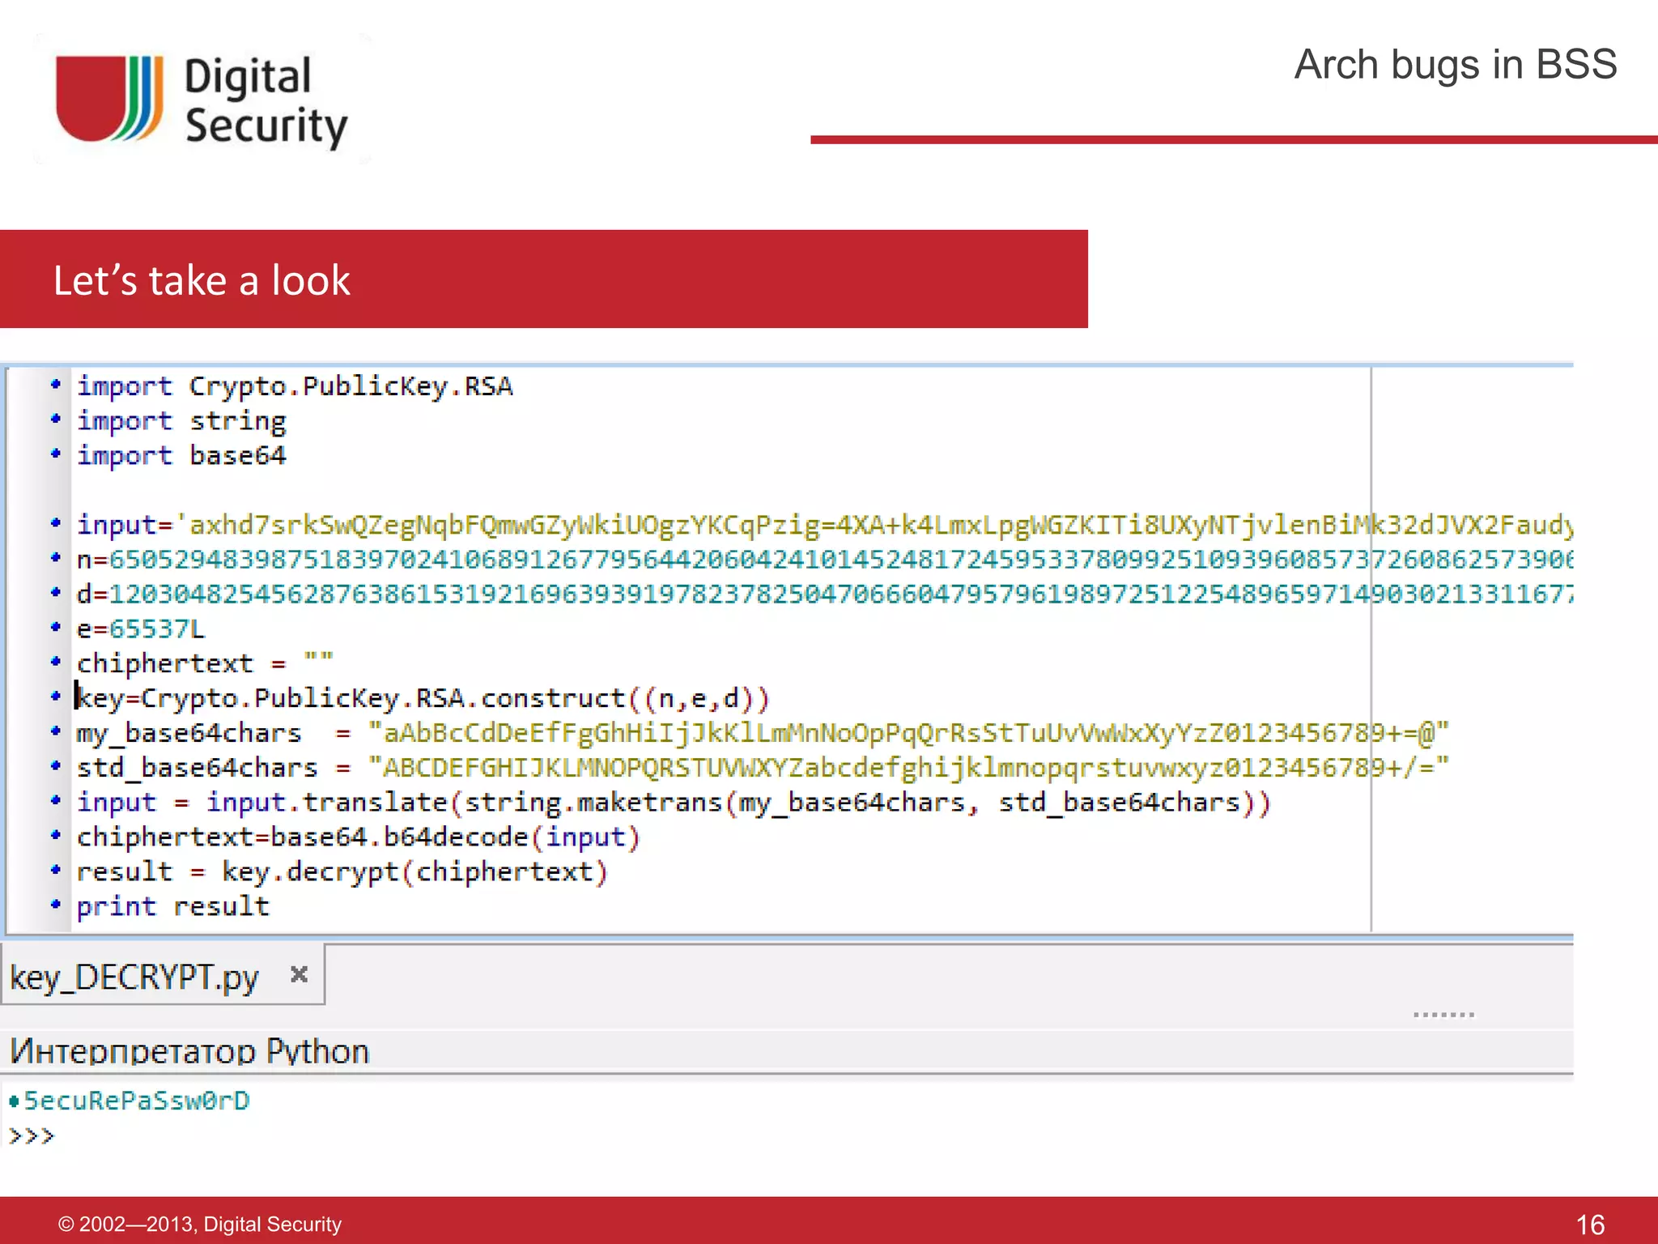
Task: Click the © 2002—2013, Digital Security footer
Action: point(200,1224)
